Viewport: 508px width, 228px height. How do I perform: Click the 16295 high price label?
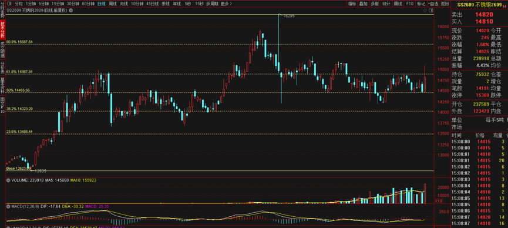click(289, 16)
